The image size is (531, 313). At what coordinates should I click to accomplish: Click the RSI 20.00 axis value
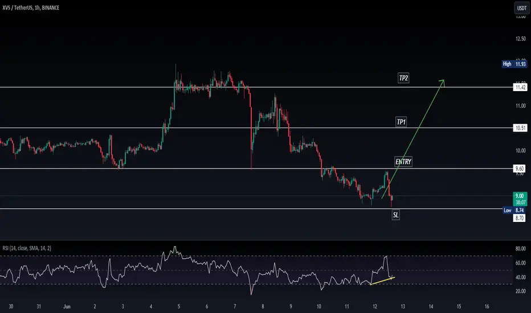521,291
